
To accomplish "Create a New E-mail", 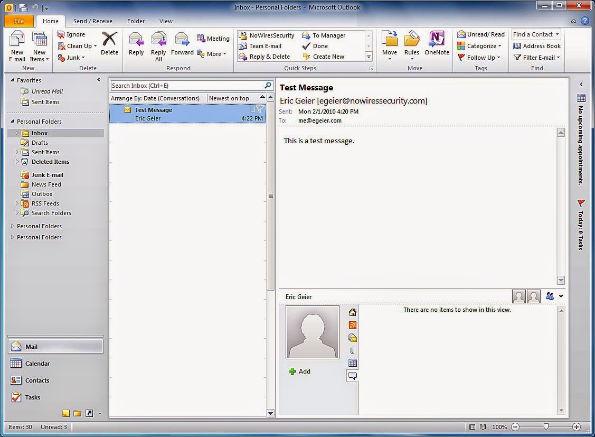I will 17,47.
